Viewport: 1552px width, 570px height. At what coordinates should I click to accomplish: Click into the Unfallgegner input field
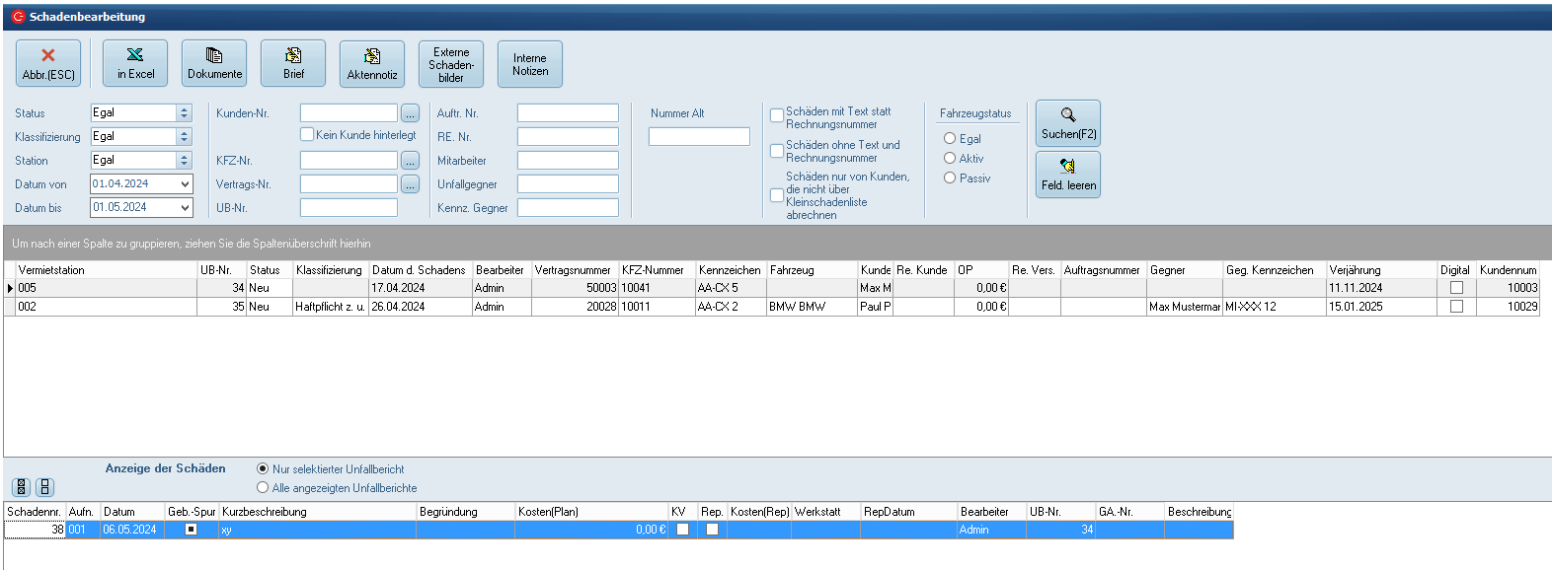coord(568,184)
